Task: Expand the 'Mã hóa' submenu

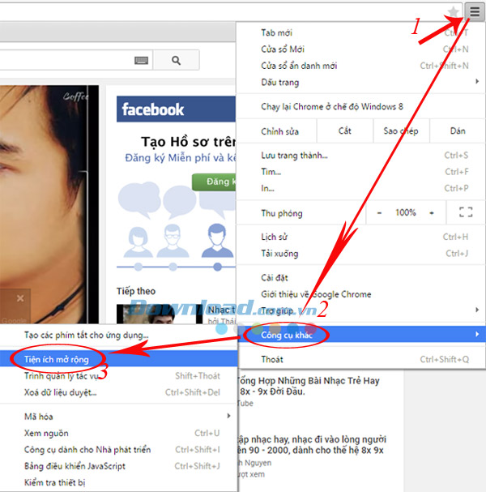Action: 118,417
